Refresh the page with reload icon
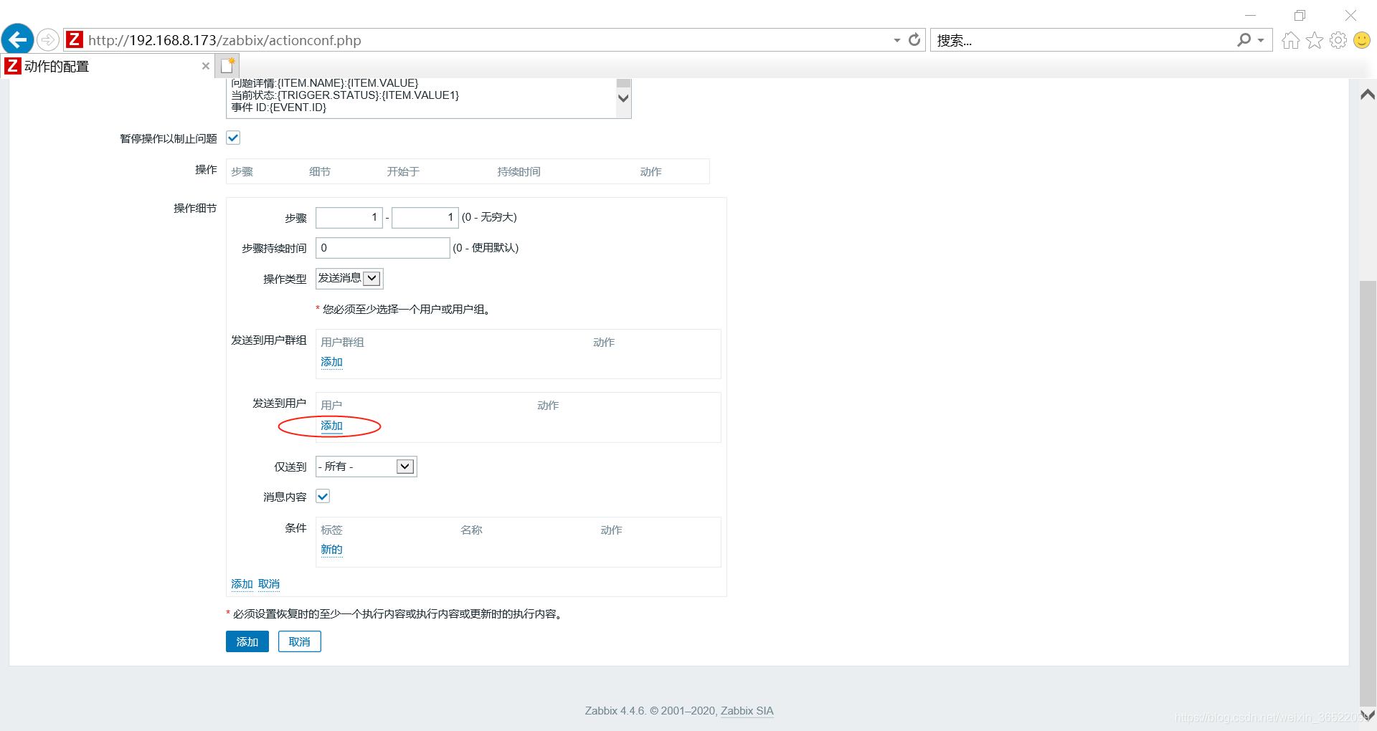The image size is (1377, 731). [914, 39]
